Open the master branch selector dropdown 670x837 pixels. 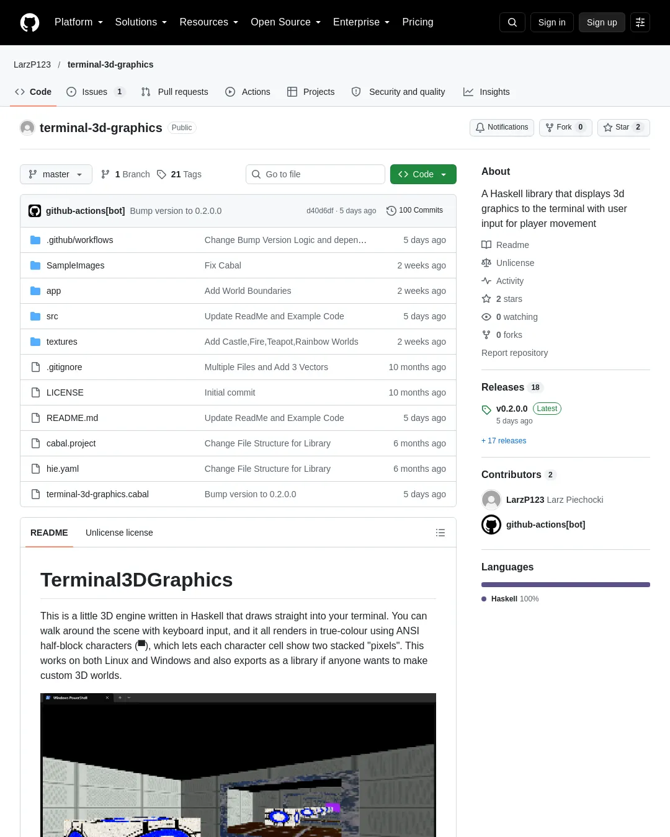[x=56, y=174]
